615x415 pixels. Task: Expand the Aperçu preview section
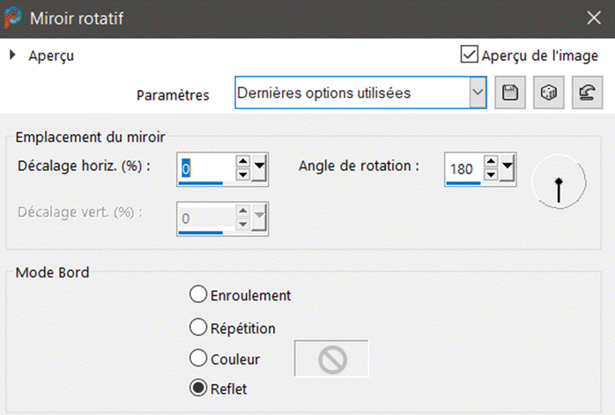pos(12,56)
